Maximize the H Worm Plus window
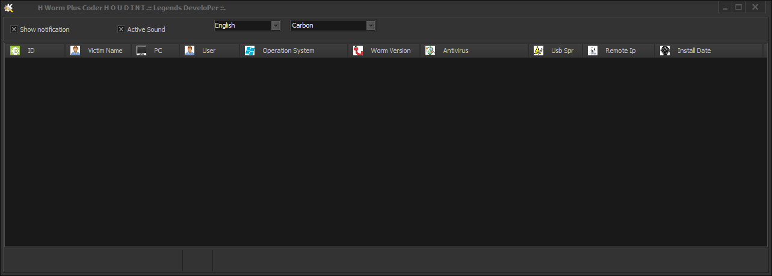Screen dimensions: 772x276 tap(739, 7)
